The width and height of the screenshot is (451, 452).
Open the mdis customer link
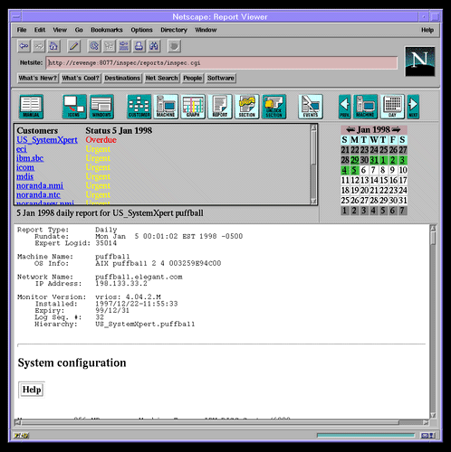25,176
